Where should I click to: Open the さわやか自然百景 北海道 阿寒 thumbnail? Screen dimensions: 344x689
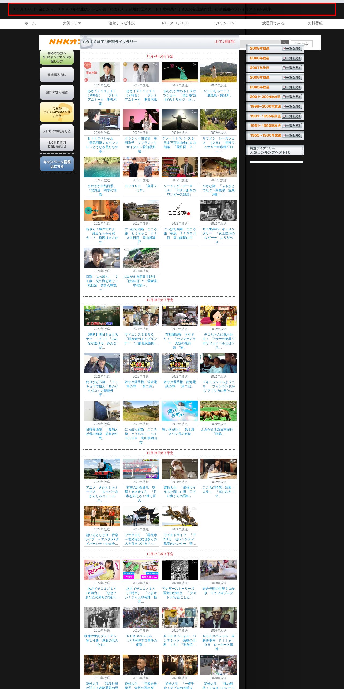(x=102, y=167)
